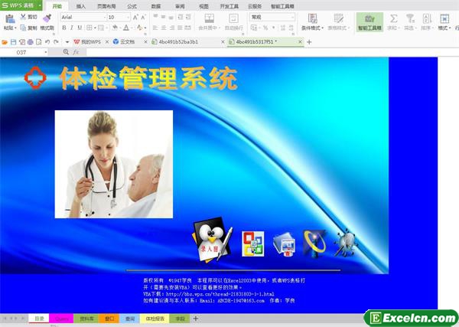This screenshot has width=459, height=327.
Task: Click the Auto wrap (自动换行) icon
Action: click(x=233, y=18)
